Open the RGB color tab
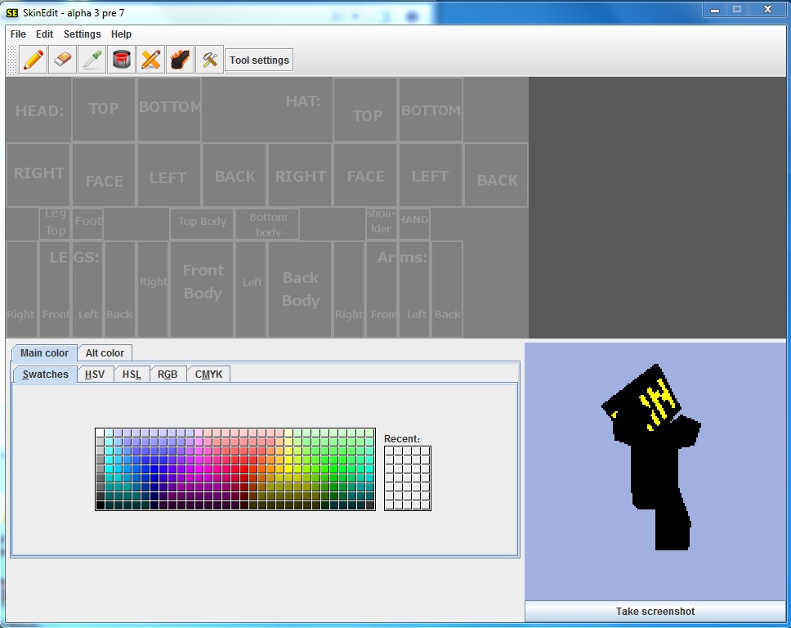Viewport: 791px width, 628px height. click(168, 375)
